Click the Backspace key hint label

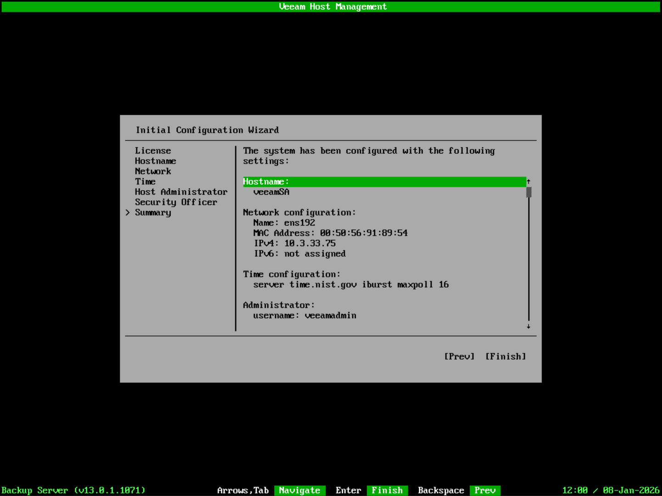tap(441, 490)
